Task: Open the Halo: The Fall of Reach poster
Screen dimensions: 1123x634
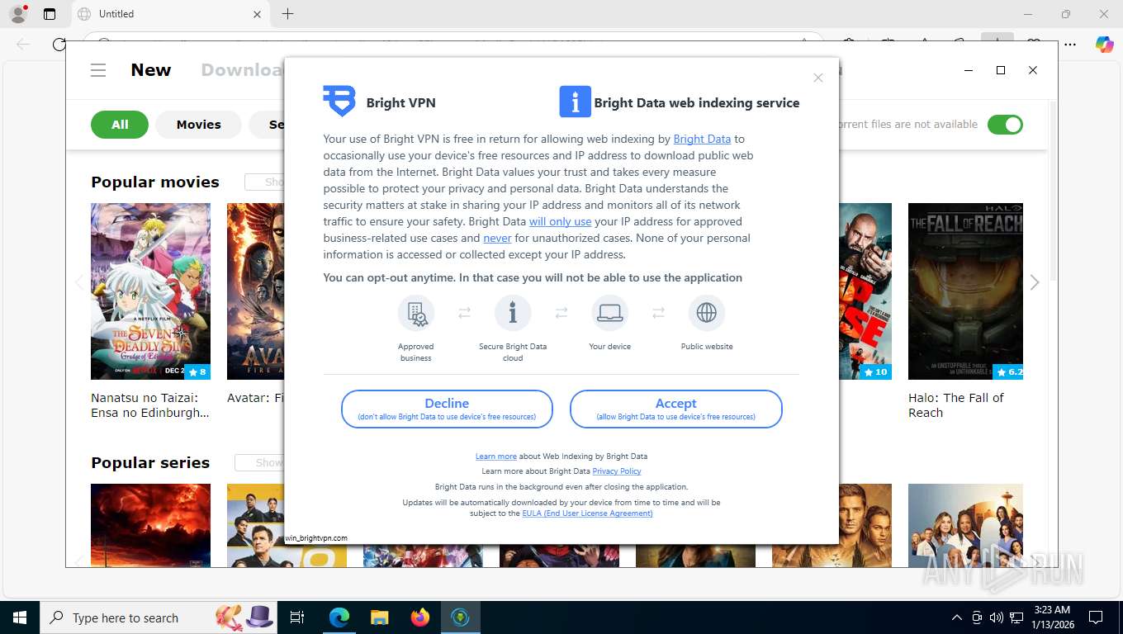Action: coord(965,291)
